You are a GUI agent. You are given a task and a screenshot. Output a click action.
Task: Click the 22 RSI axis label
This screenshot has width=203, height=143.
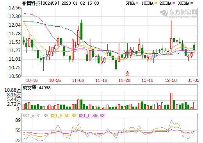click(x=18, y=141)
